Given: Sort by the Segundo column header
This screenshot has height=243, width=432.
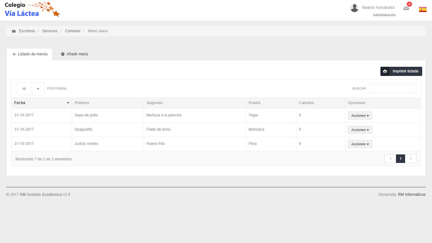Looking at the screenshot, I should click(x=195, y=103).
